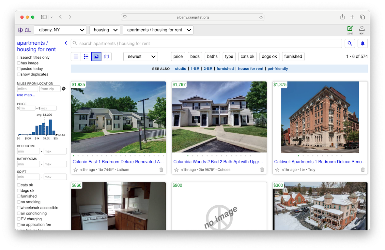Click the locate-me crosshair icon

point(64,89)
